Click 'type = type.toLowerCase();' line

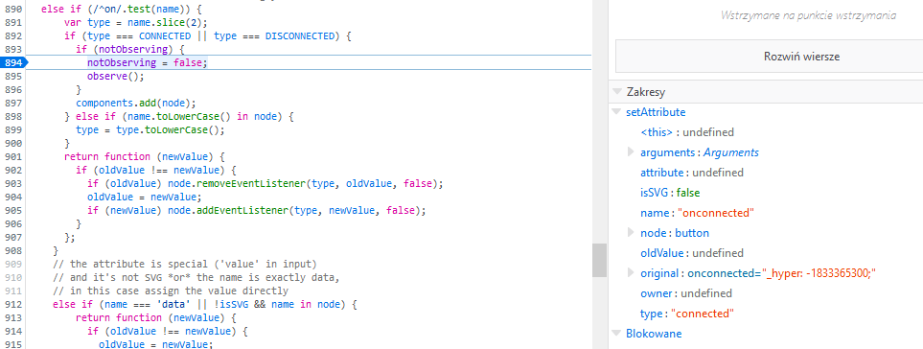coord(150,130)
